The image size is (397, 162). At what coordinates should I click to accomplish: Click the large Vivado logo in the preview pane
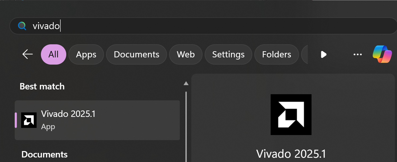click(x=291, y=114)
